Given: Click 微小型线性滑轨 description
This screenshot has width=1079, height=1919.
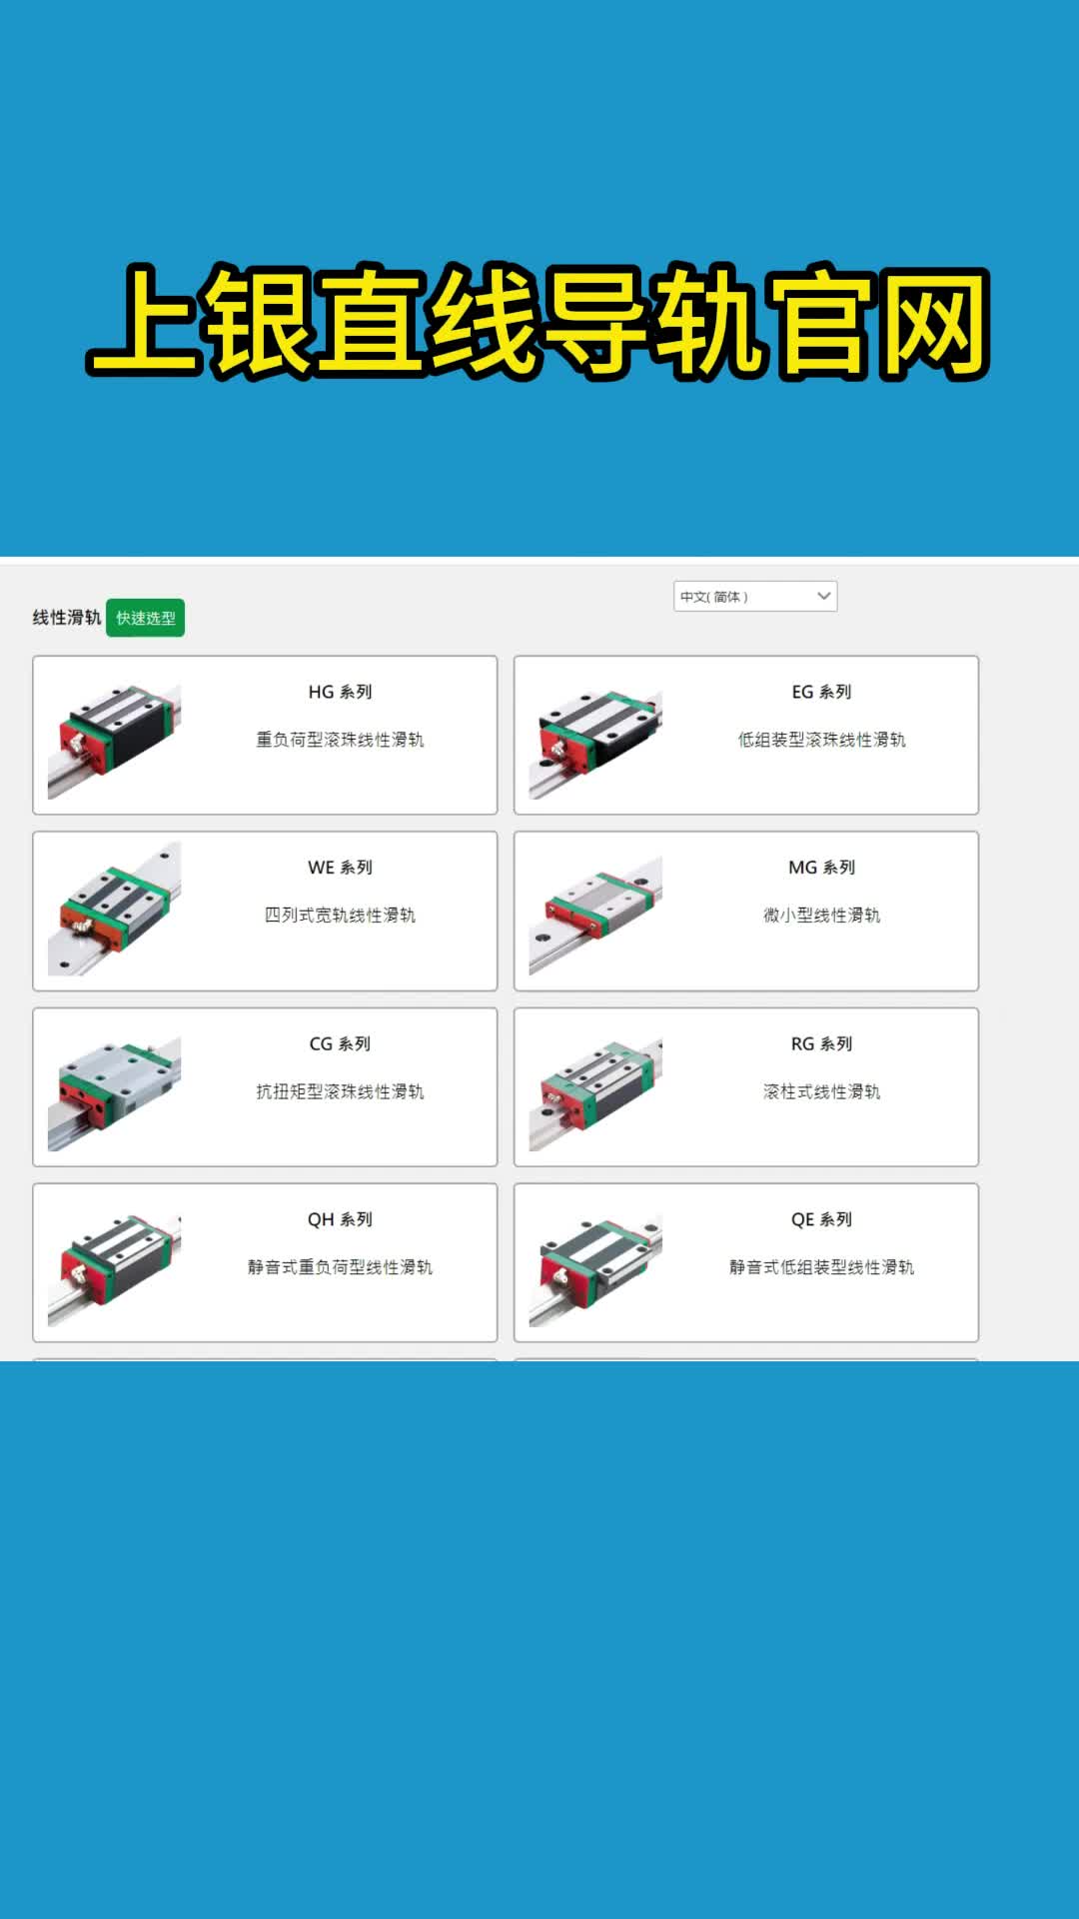Looking at the screenshot, I should click(x=821, y=916).
